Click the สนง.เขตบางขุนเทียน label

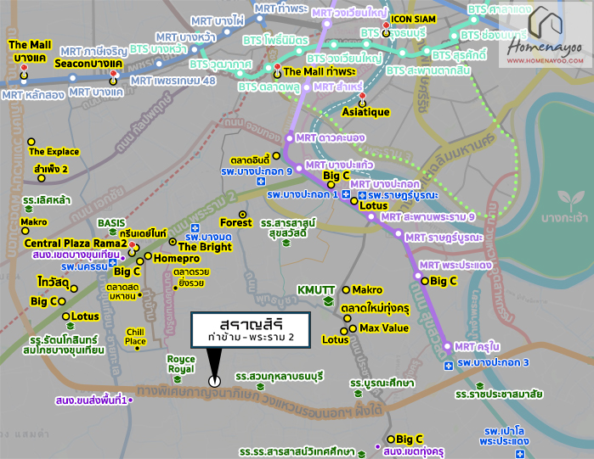tap(76, 255)
